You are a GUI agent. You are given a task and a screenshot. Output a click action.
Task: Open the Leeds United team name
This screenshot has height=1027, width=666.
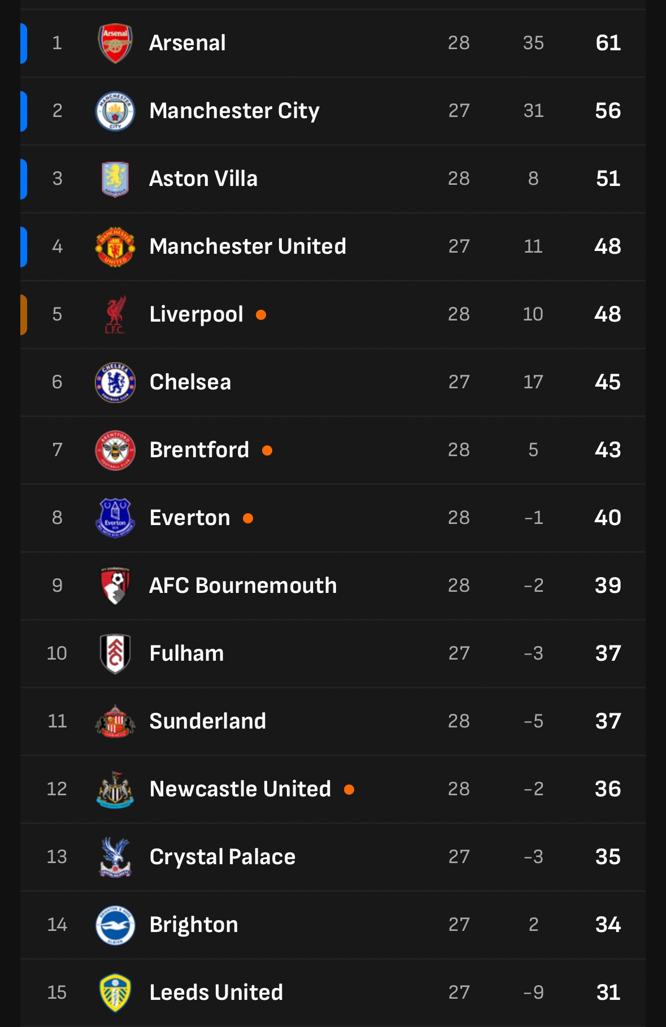tap(216, 993)
